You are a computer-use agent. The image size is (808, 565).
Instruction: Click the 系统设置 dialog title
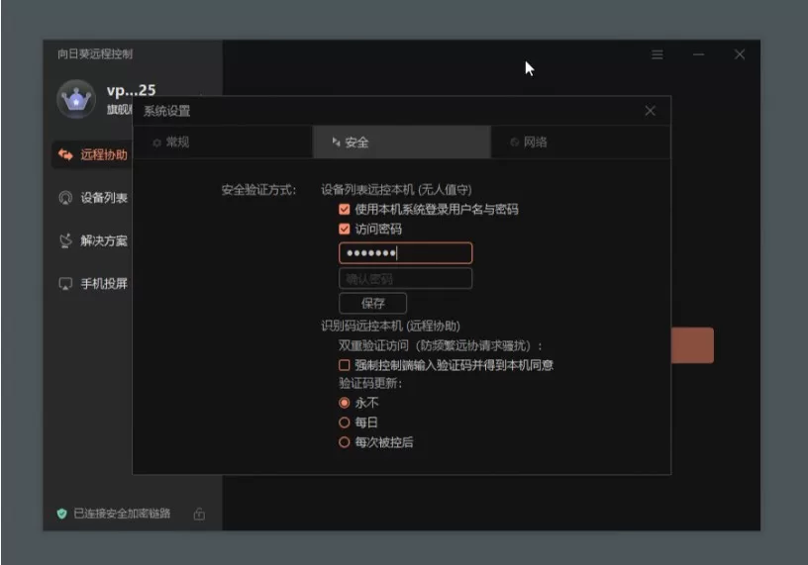167,111
